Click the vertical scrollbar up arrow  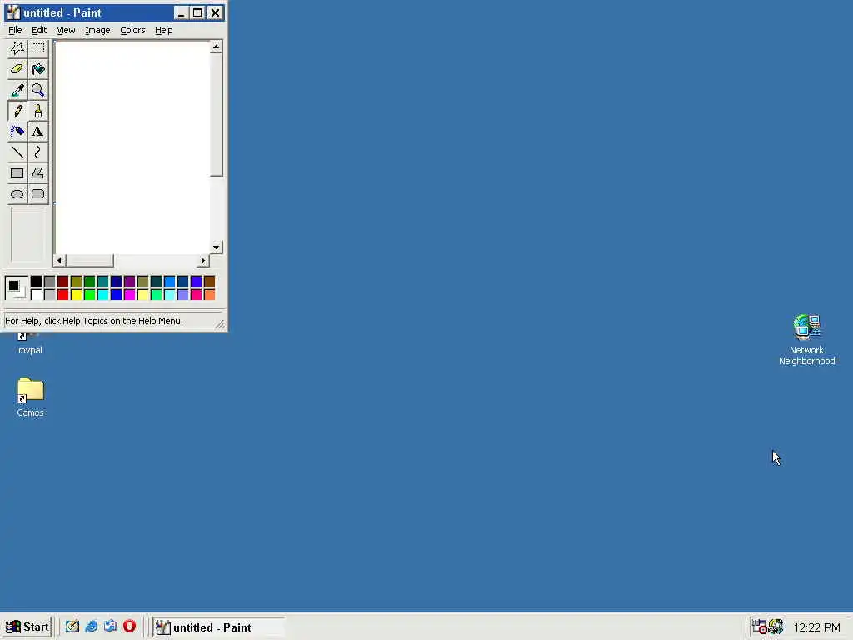(216, 47)
